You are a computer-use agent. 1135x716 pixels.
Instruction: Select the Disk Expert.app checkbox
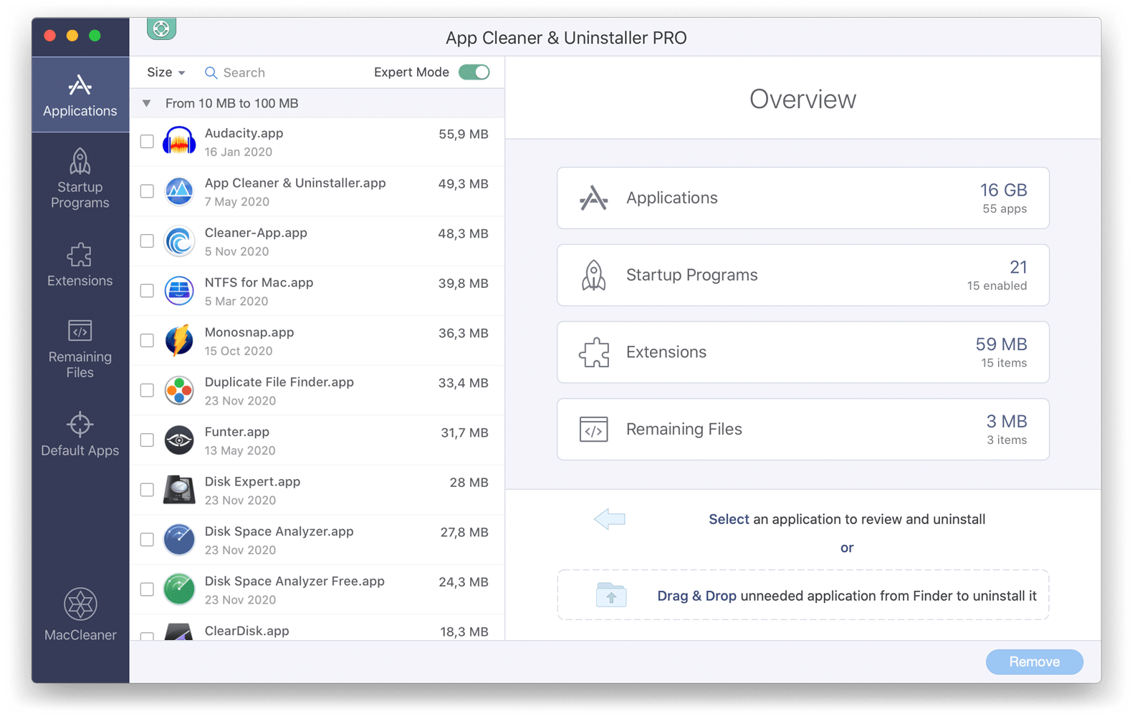[147, 490]
